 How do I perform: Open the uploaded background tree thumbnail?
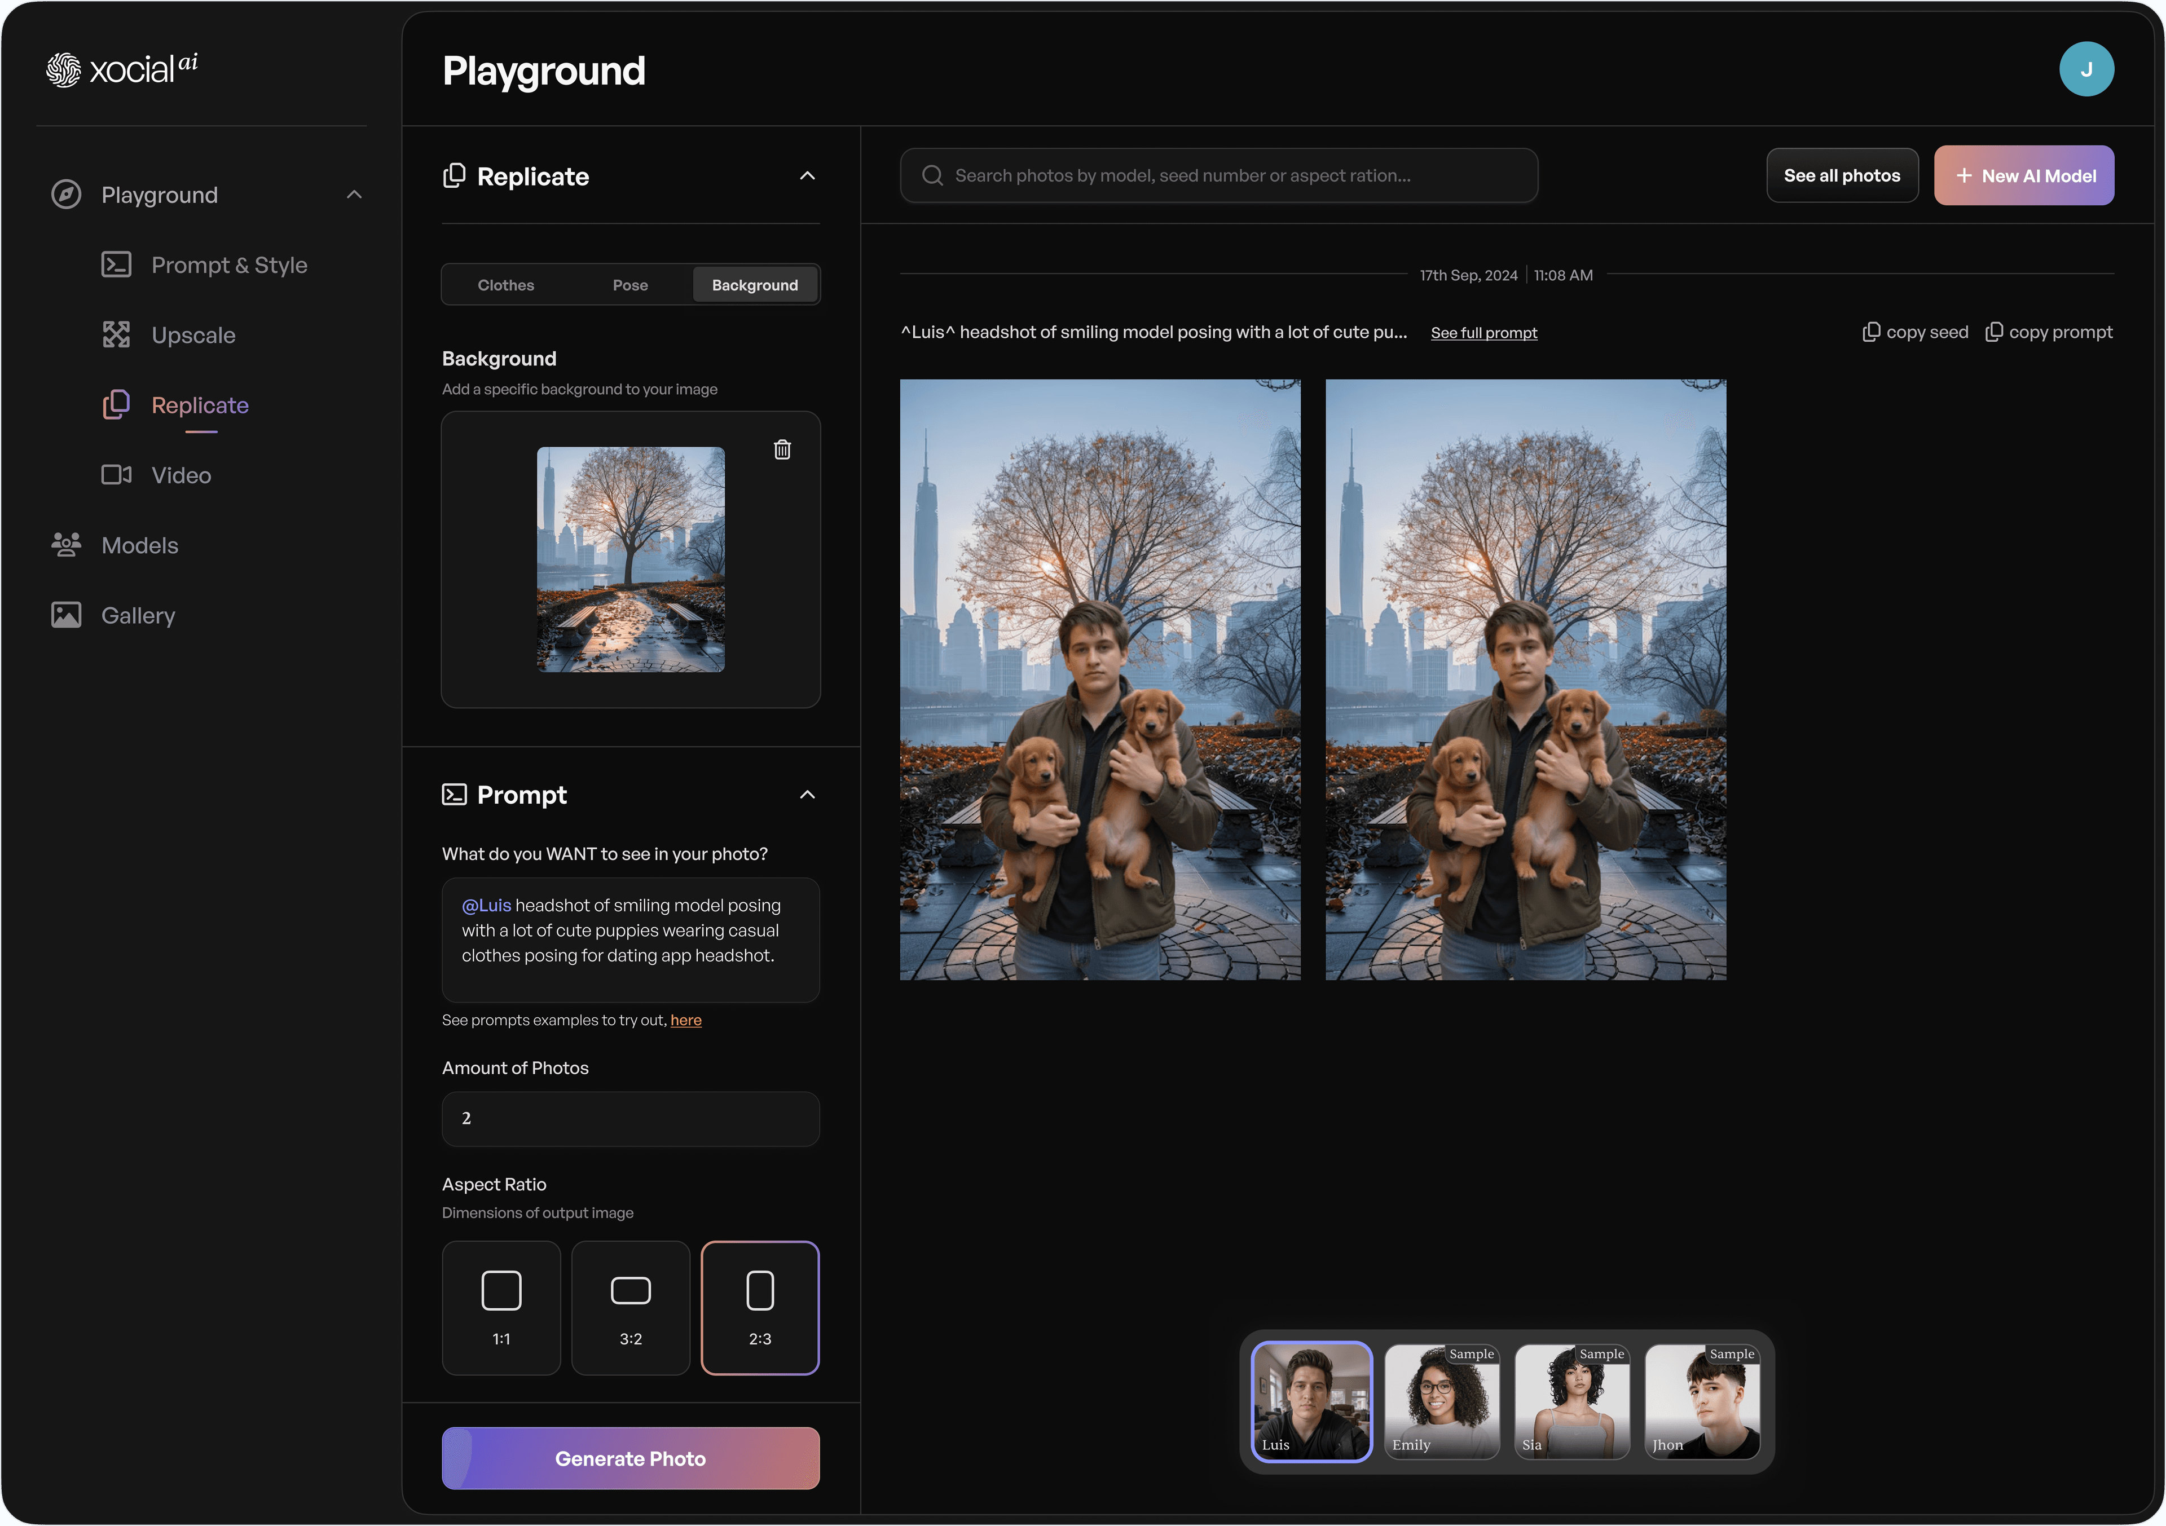pyautogui.click(x=630, y=559)
